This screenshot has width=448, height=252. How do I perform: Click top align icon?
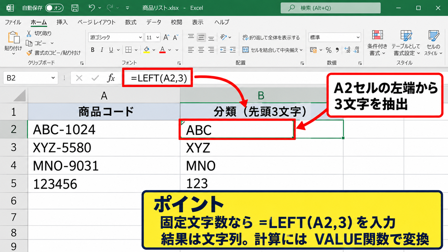[x=191, y=37]
